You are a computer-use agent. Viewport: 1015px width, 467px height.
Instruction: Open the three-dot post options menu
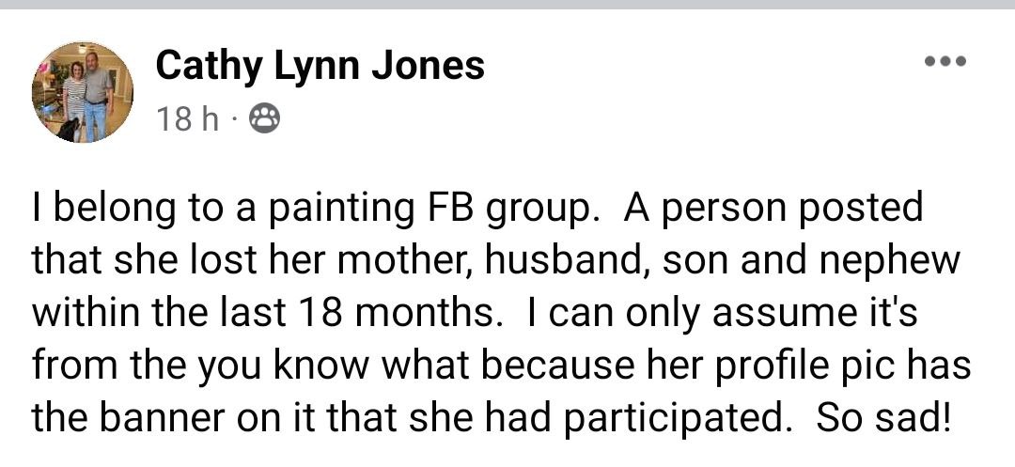(945, 62)
